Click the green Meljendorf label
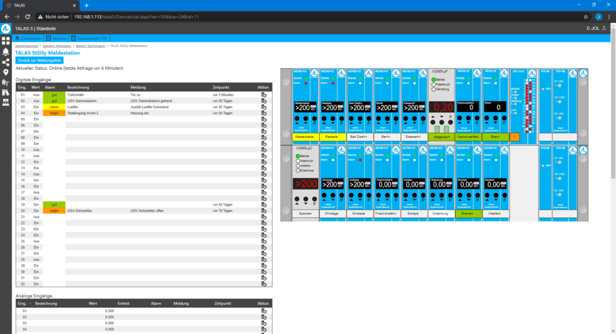Viewport: 616px width, 334px height. tap(442, 137)
